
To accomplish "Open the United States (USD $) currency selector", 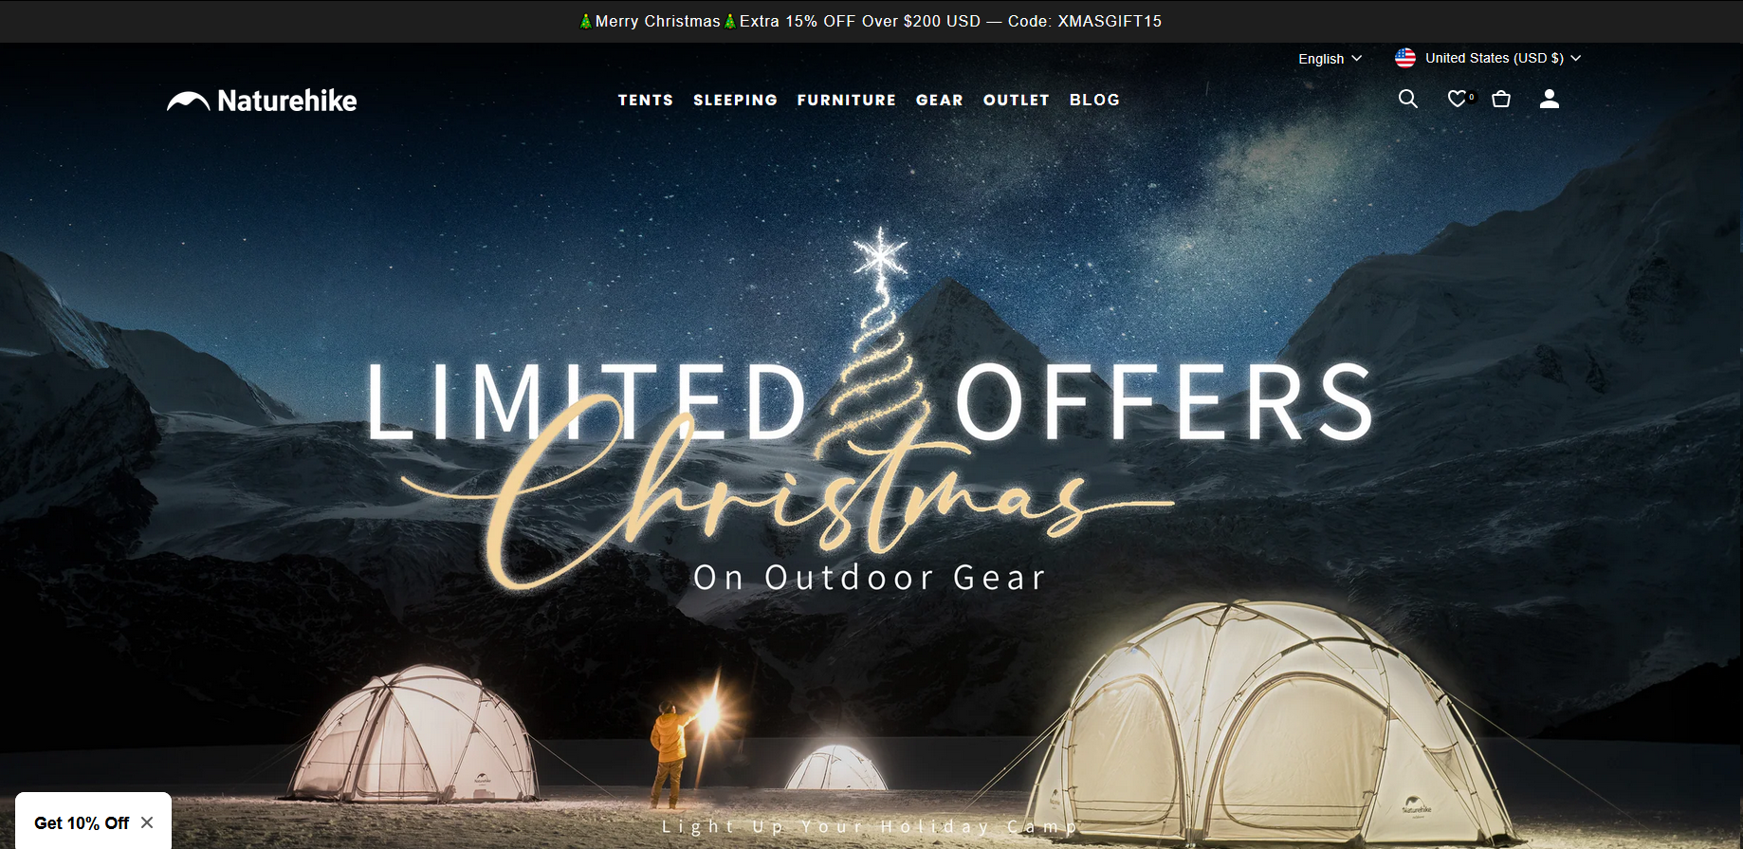I will (x=1488, y=58).
